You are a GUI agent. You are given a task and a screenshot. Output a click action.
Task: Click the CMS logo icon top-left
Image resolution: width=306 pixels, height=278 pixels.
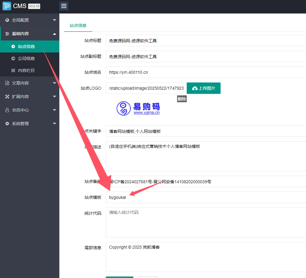[7, 6]
